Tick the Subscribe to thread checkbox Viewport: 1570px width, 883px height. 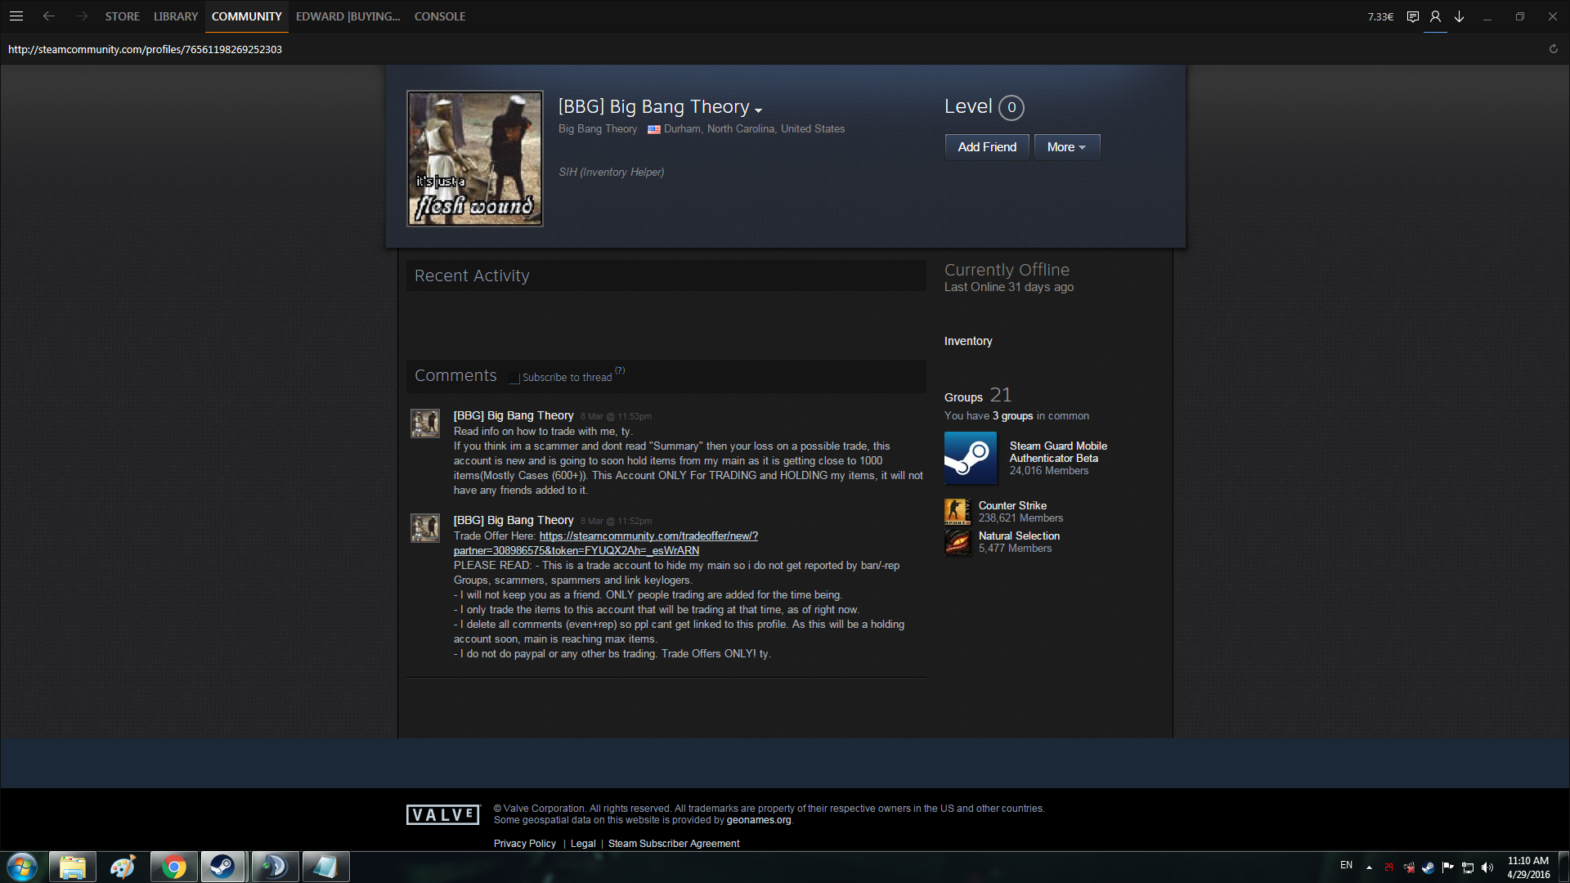coord(514,378)
